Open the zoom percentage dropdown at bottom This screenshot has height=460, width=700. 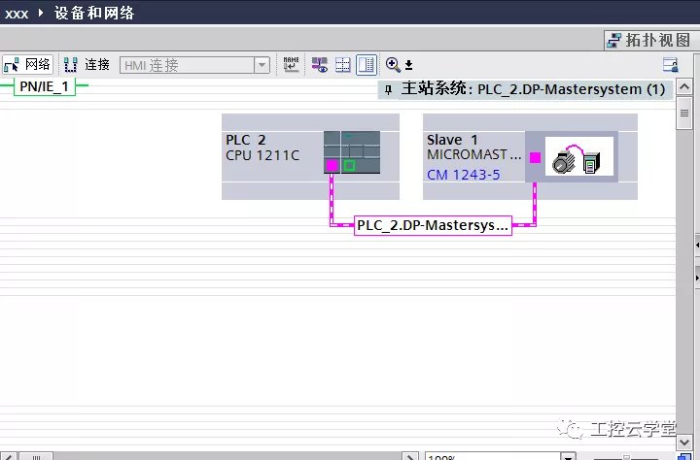pos(567,455)
